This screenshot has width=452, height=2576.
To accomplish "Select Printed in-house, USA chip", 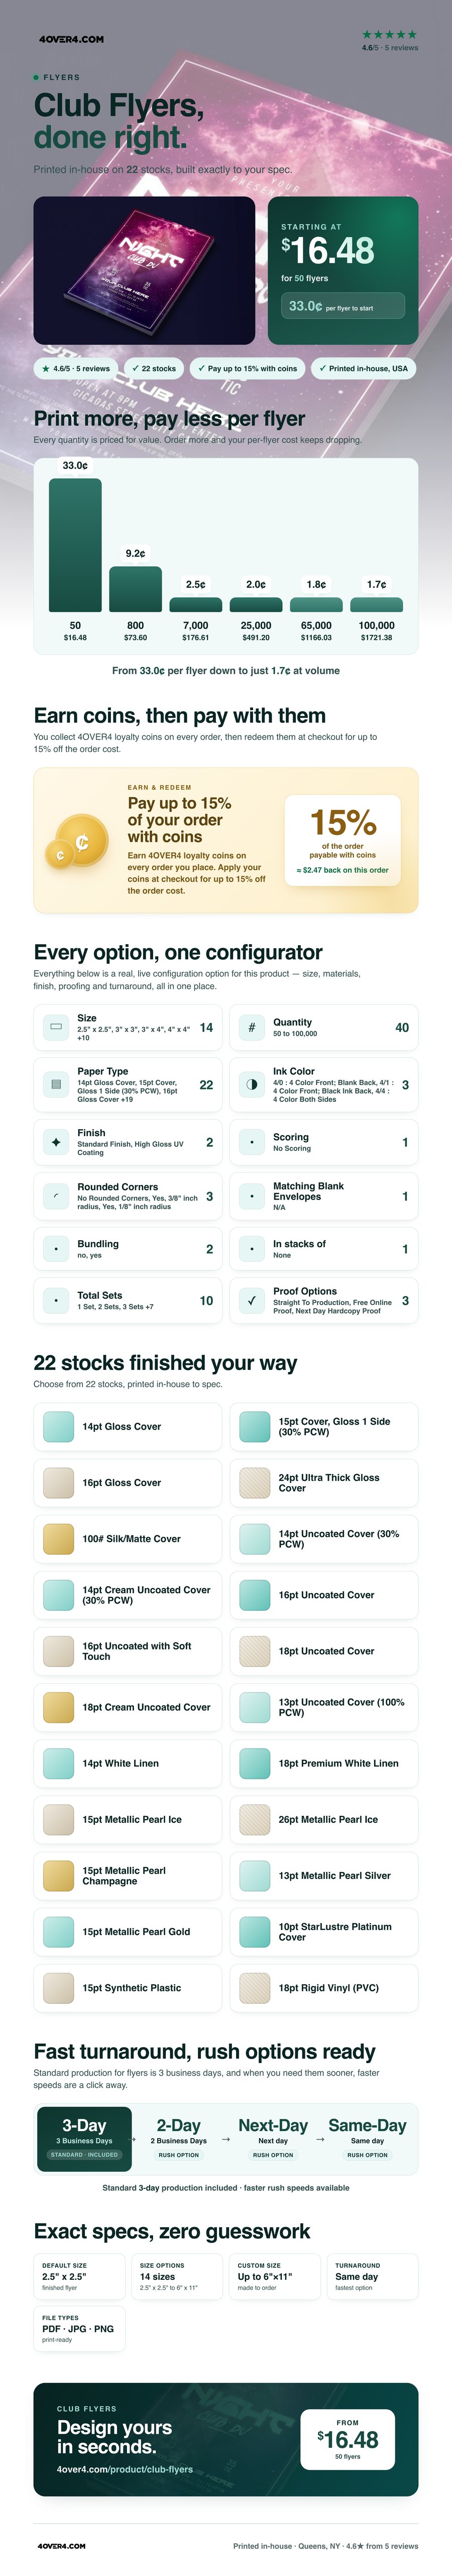I will click(364, 368).
